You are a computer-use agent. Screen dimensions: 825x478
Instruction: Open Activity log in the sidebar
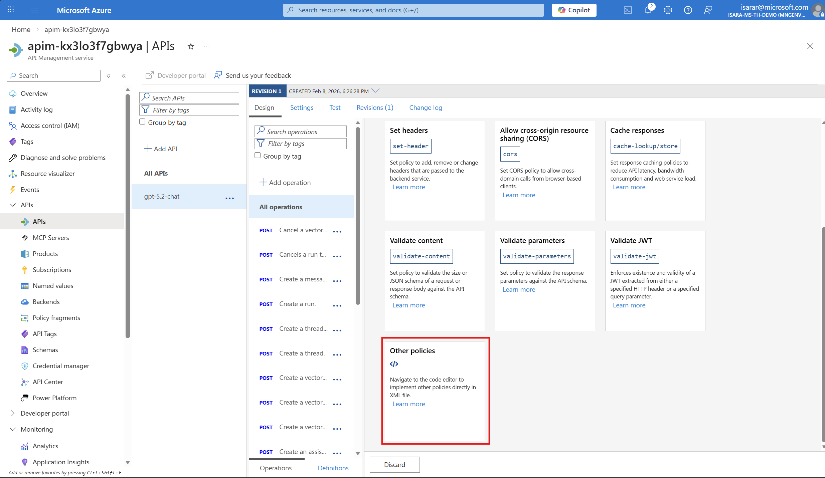36,109
